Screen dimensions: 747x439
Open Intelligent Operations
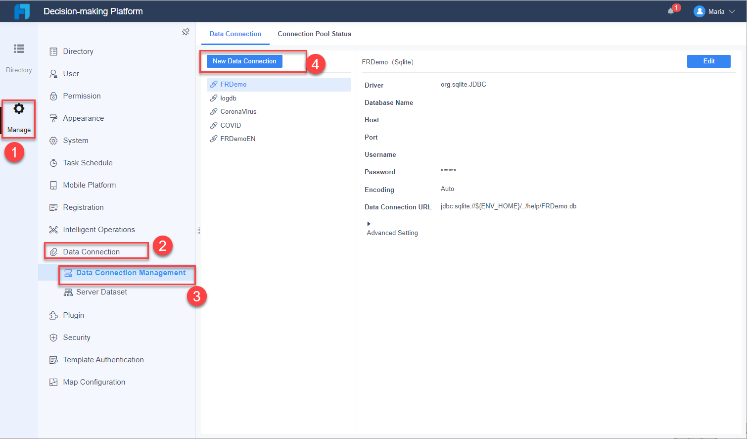98,229
